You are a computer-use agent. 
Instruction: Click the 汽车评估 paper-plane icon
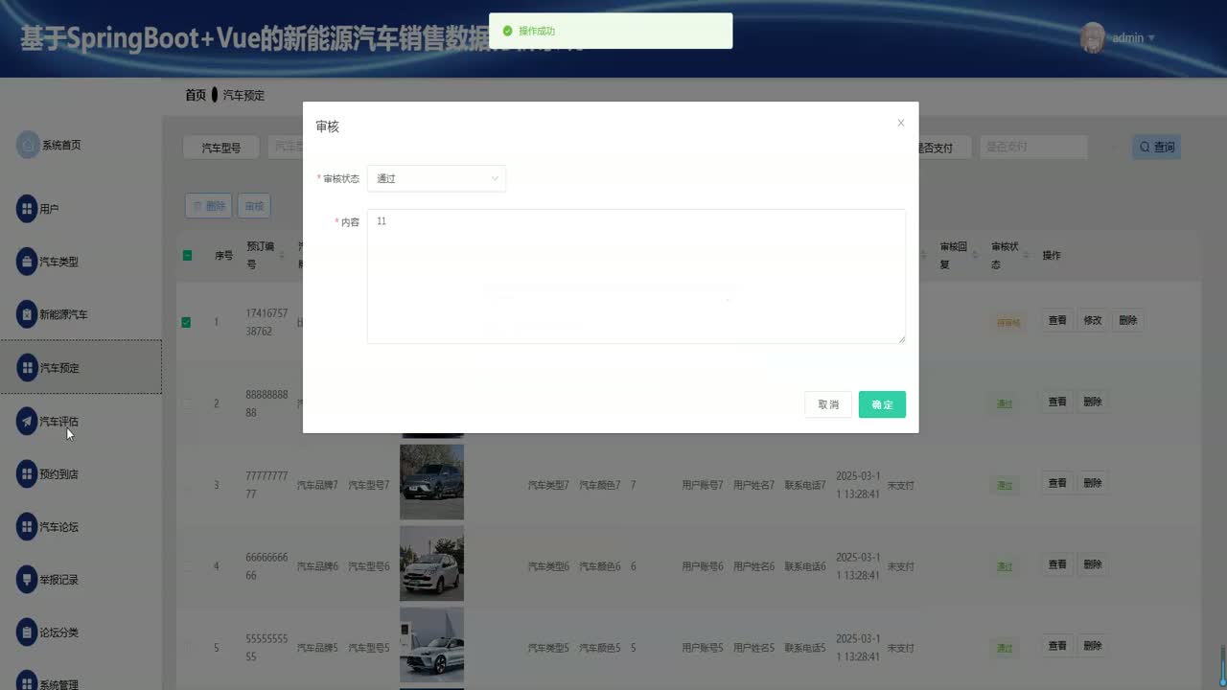(27, 421)
